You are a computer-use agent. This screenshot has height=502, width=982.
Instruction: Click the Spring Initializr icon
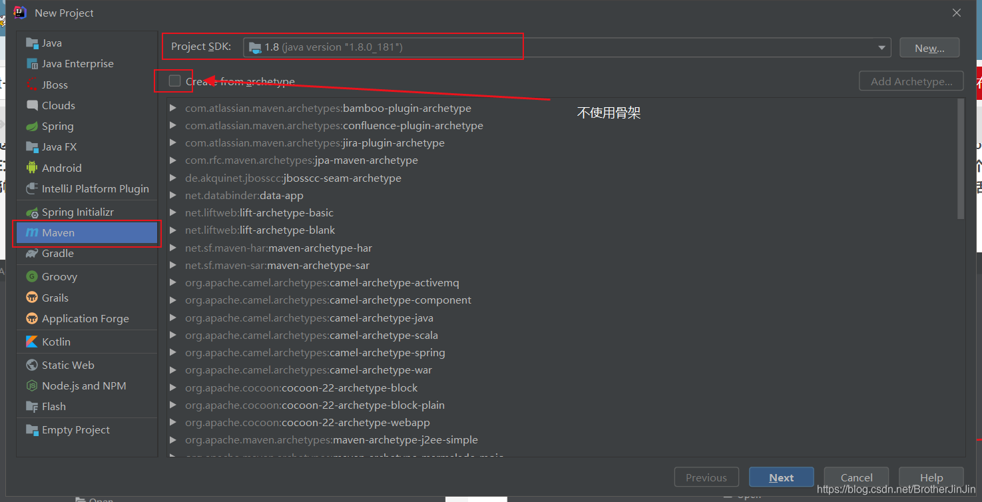coord(32,212)
